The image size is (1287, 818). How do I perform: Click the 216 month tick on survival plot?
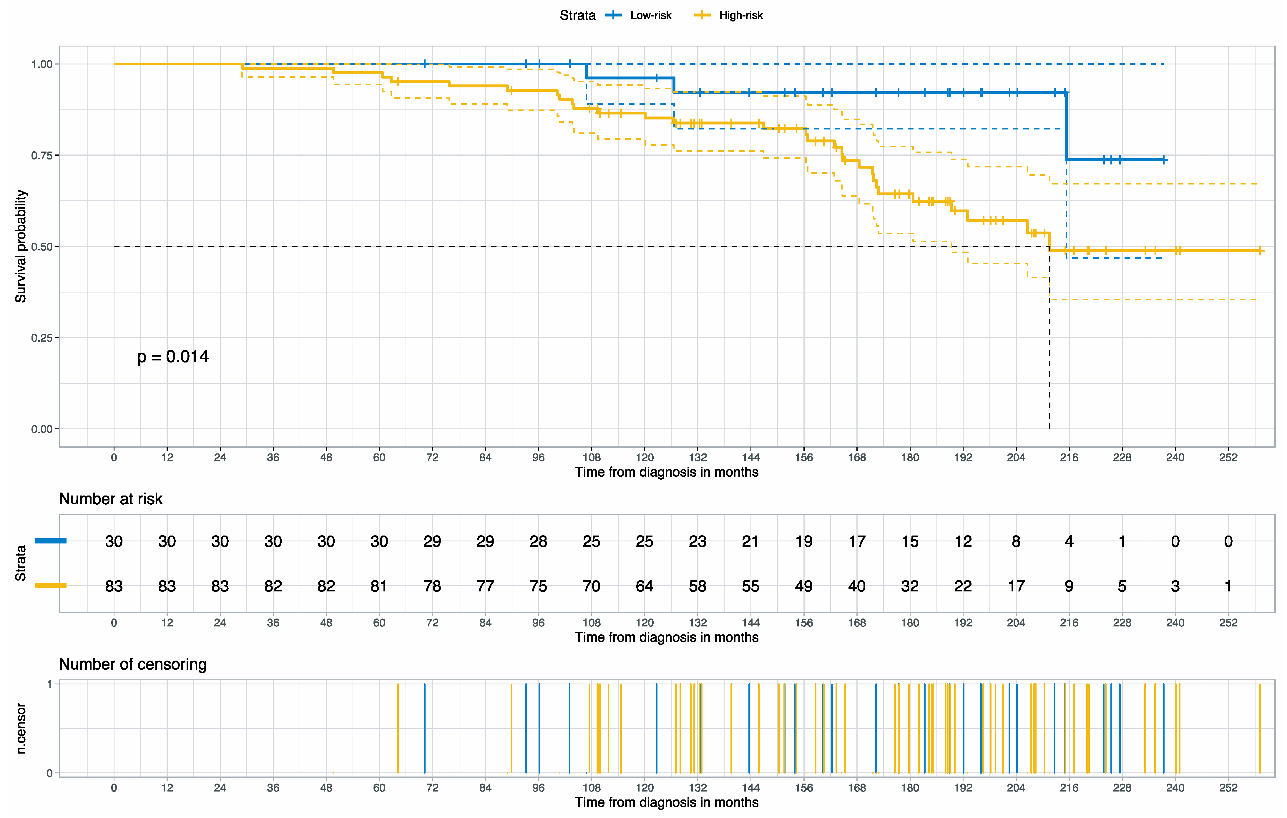1069,457
